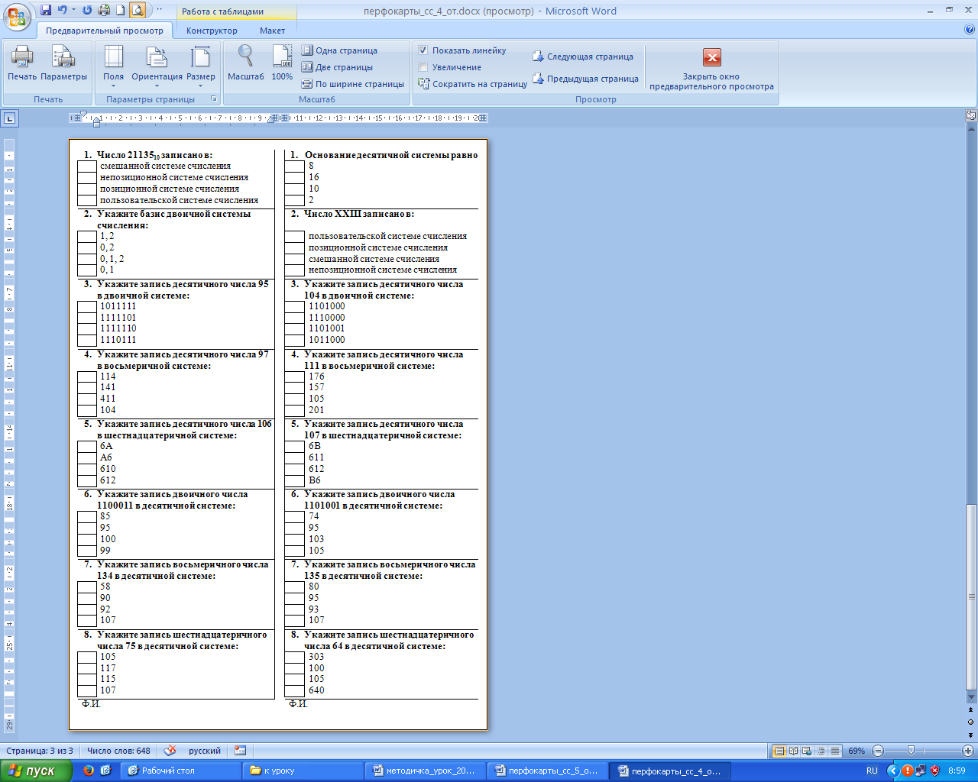Viewport: 978px width, 782px height.
Task: Click русский language status indicator
Action: click(x=205, y=751)
